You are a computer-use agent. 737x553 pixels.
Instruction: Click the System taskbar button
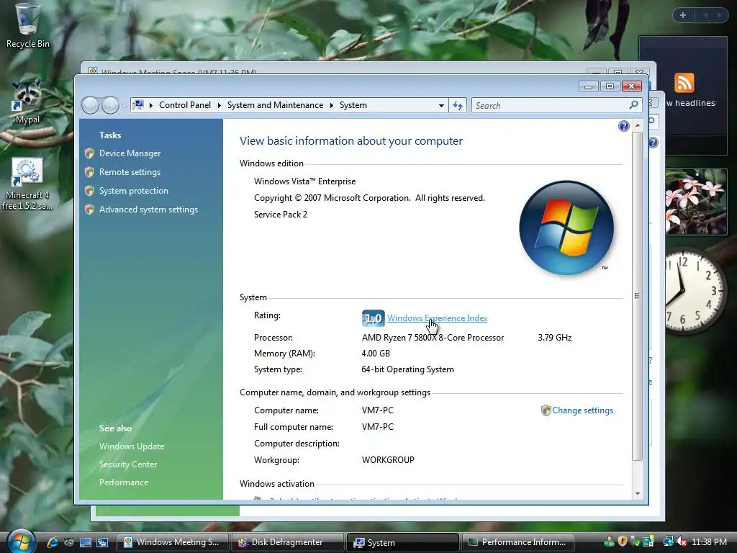click(402, 542)
